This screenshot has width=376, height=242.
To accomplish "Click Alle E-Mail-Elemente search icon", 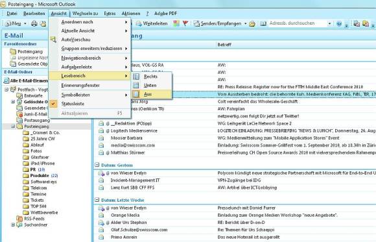I will [x=6, y=80].
